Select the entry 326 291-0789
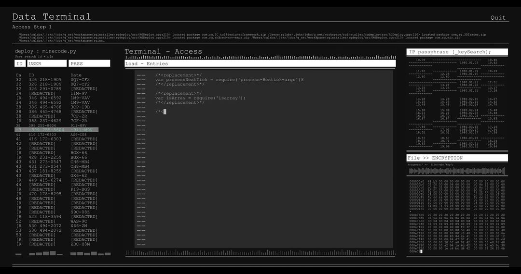The height and width of the screenshot is (274, 521). coord(45,88)
